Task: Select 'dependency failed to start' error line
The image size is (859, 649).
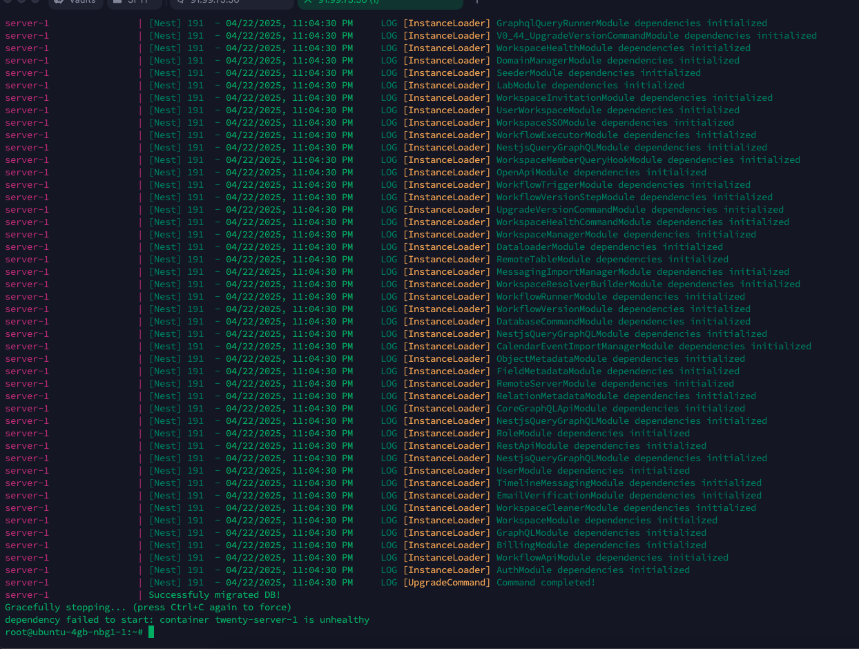Action: point(187,620)
